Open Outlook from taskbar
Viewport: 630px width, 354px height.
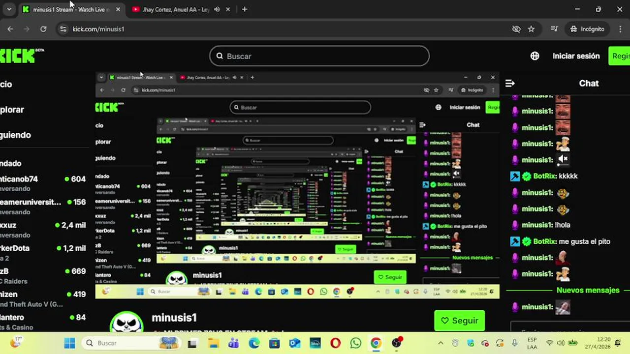pos(295,343)
